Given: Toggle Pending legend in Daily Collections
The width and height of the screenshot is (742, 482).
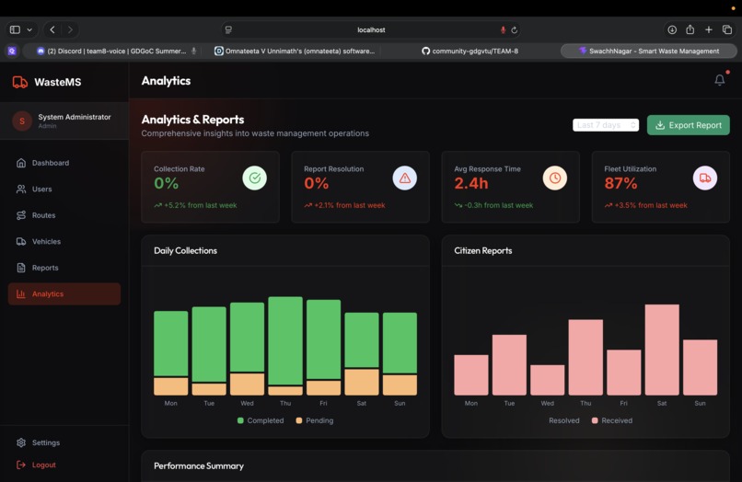Looking at the screenshot, I should coord(315,420).
